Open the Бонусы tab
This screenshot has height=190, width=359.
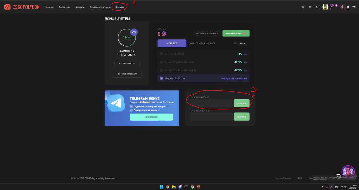coord(120,7)
